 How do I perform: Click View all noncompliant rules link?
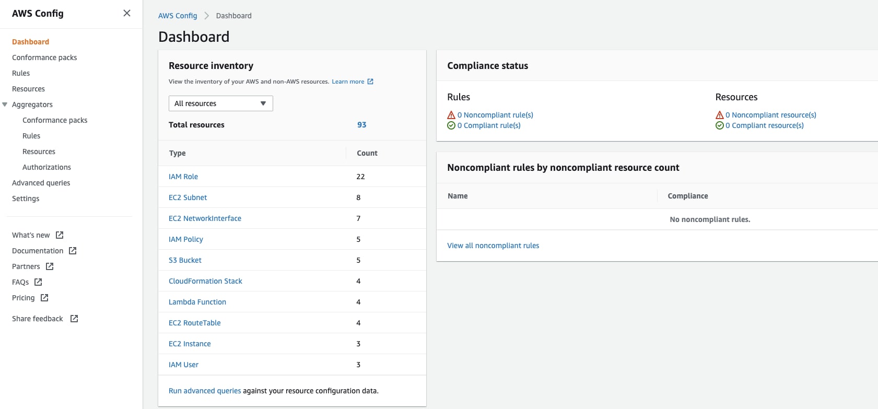pyautogui.click(x=493, y=246)
